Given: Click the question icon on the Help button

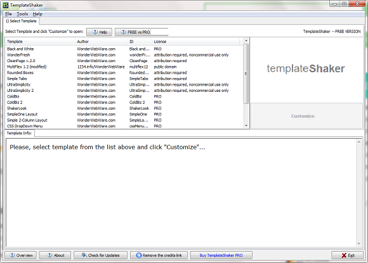Looking at the screenshot, I should pos(95,32).
